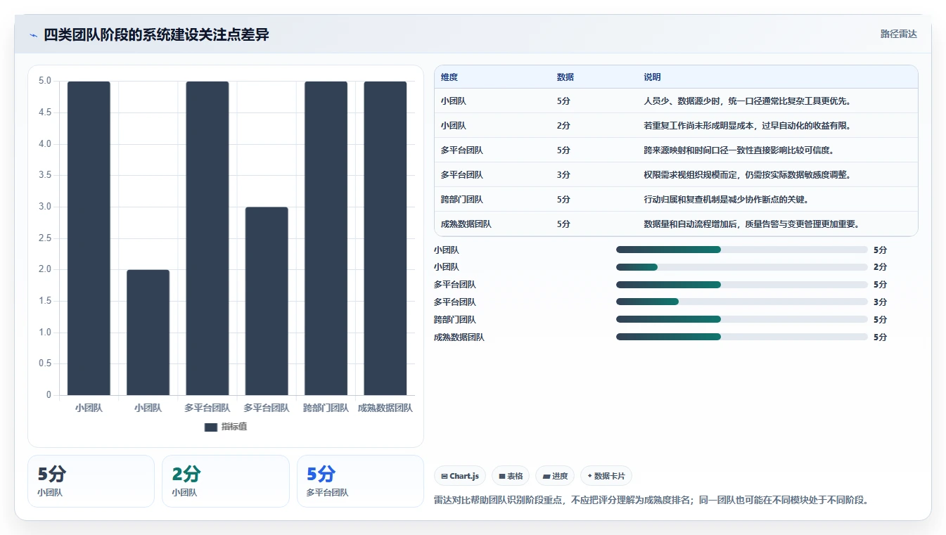
Task: Click the 0.5 tick on the chart y-axis
Action: click(44, 363)
